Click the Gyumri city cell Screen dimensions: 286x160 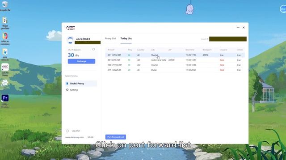154,65
